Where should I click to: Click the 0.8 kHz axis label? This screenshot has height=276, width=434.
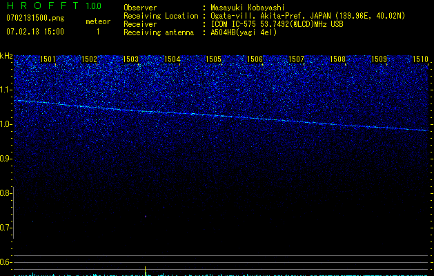6,193
